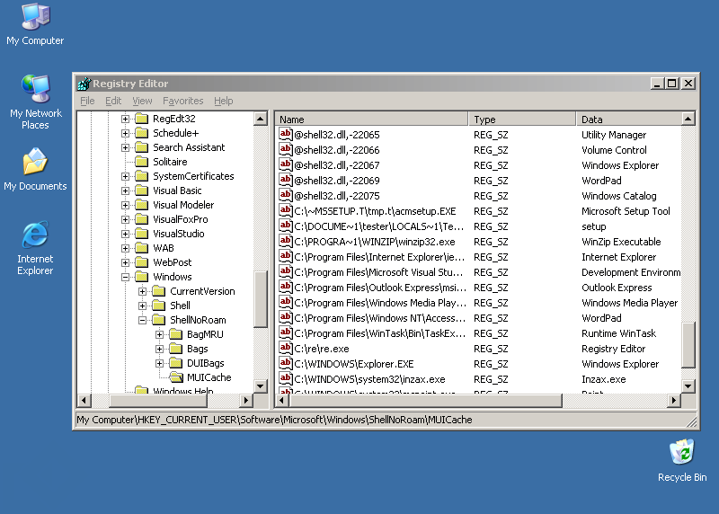719x514 pixels.
Task: Sort values by the Data column header
Action: click(x=628, y=120)
